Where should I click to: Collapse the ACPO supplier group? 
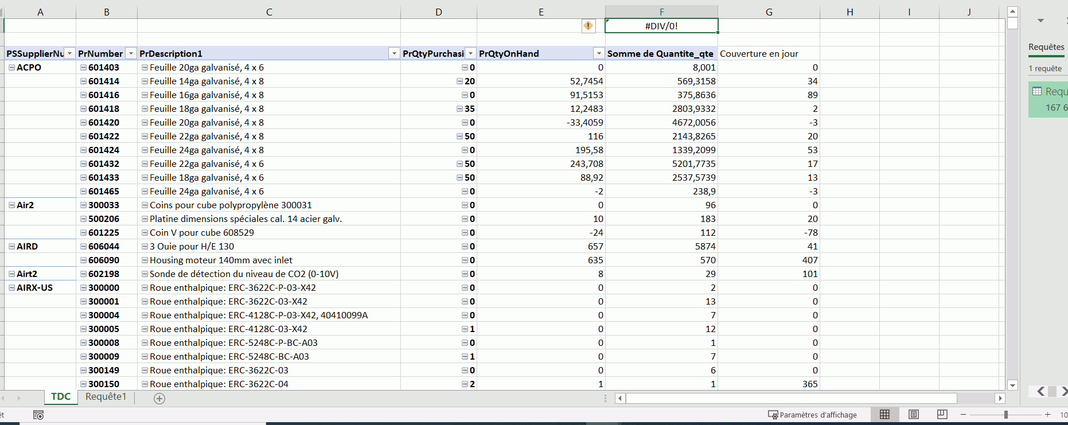point(11,67)
